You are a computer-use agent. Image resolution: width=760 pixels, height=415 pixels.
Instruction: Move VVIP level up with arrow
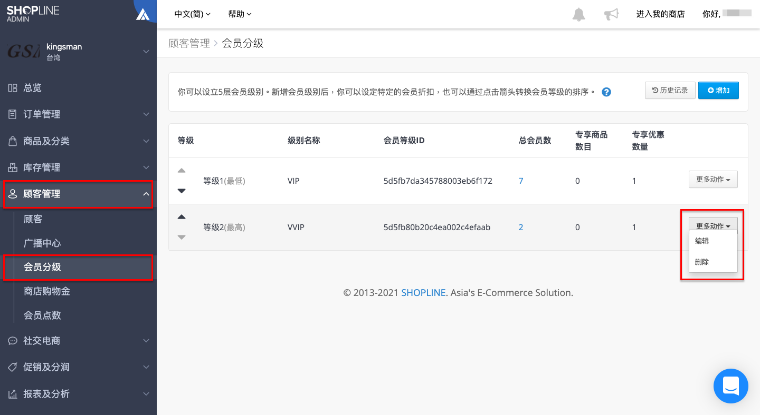[182, 216]
